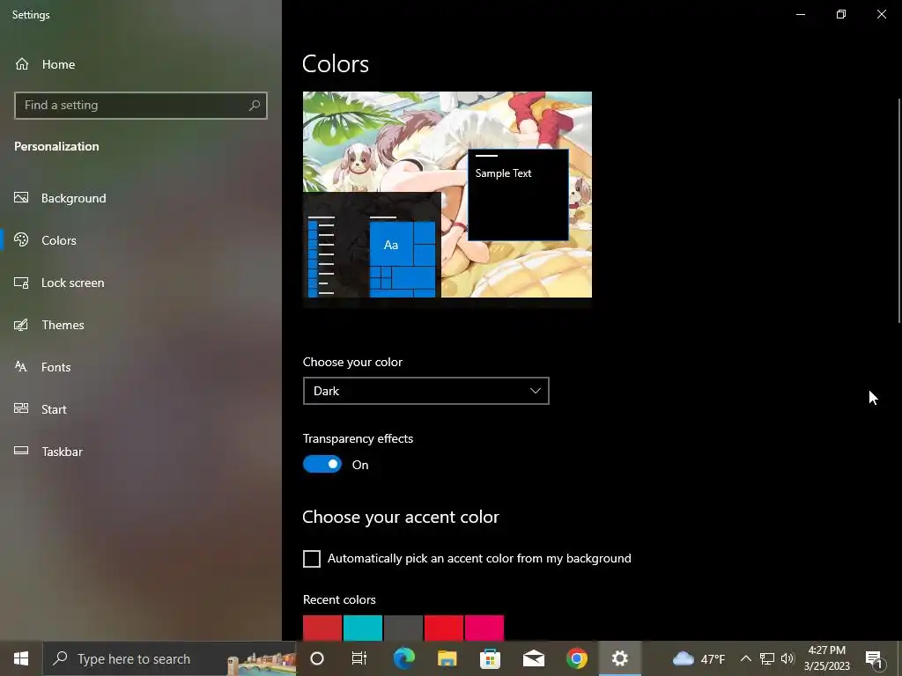This screenshot has width=902, height=676.
Task: Open the Choose your color dropdown
Action: (426, 391)
